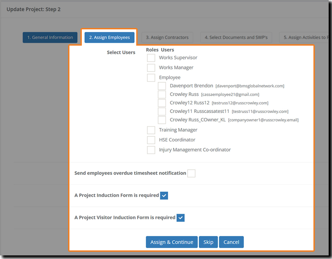Screen dimensions: 332x259
Task: Tick Crowley Russ_COwner_KL checkbox
Action: click(162, 120)
